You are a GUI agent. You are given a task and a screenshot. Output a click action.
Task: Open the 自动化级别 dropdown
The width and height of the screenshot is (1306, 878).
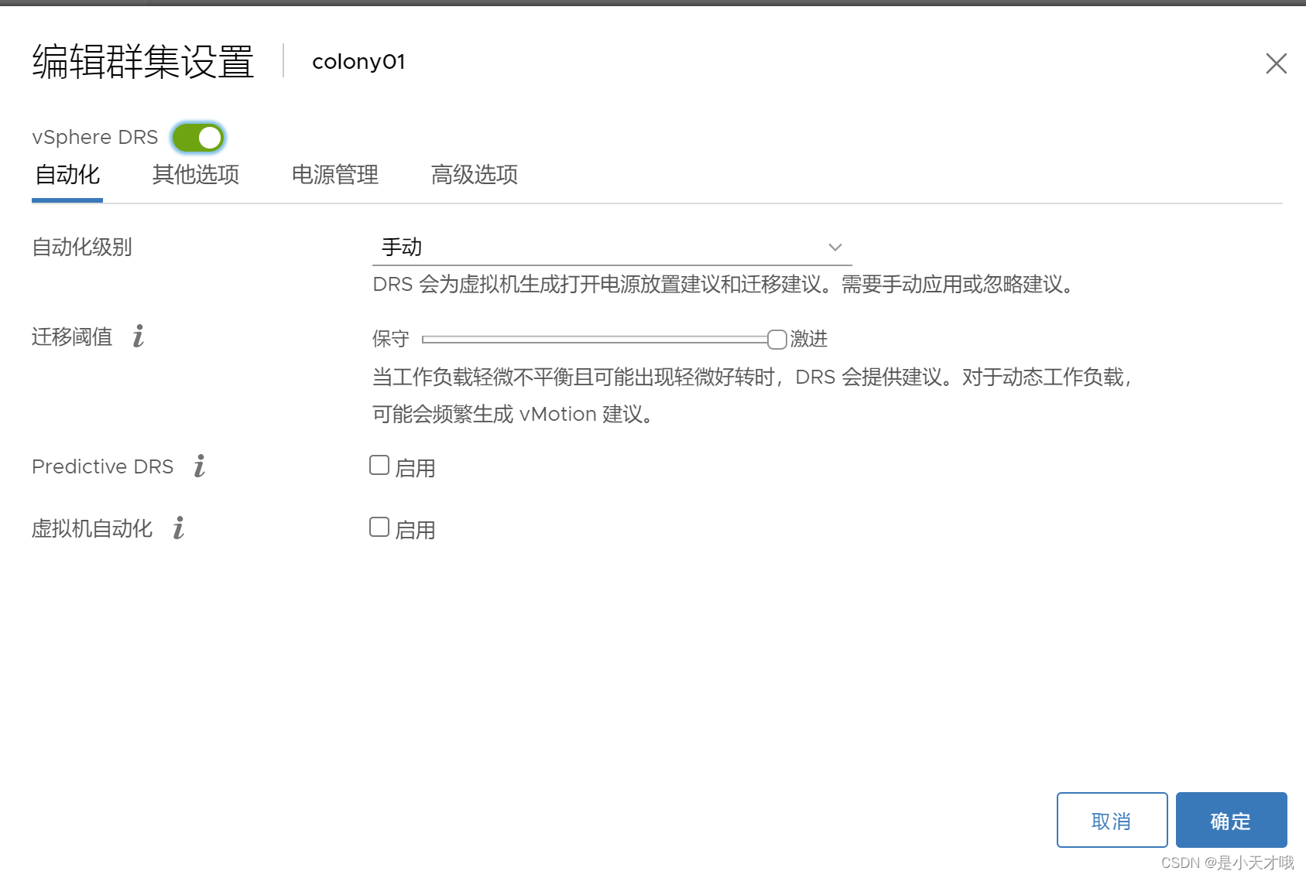coord(610,247)
